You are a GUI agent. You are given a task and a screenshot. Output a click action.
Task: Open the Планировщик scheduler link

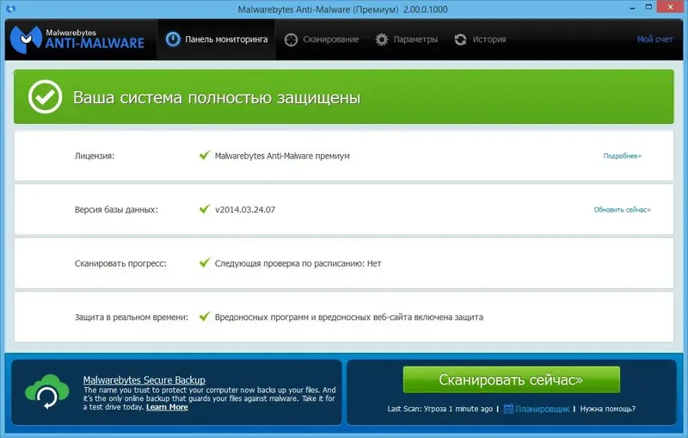pyautogui.click(x=543, y=409)
